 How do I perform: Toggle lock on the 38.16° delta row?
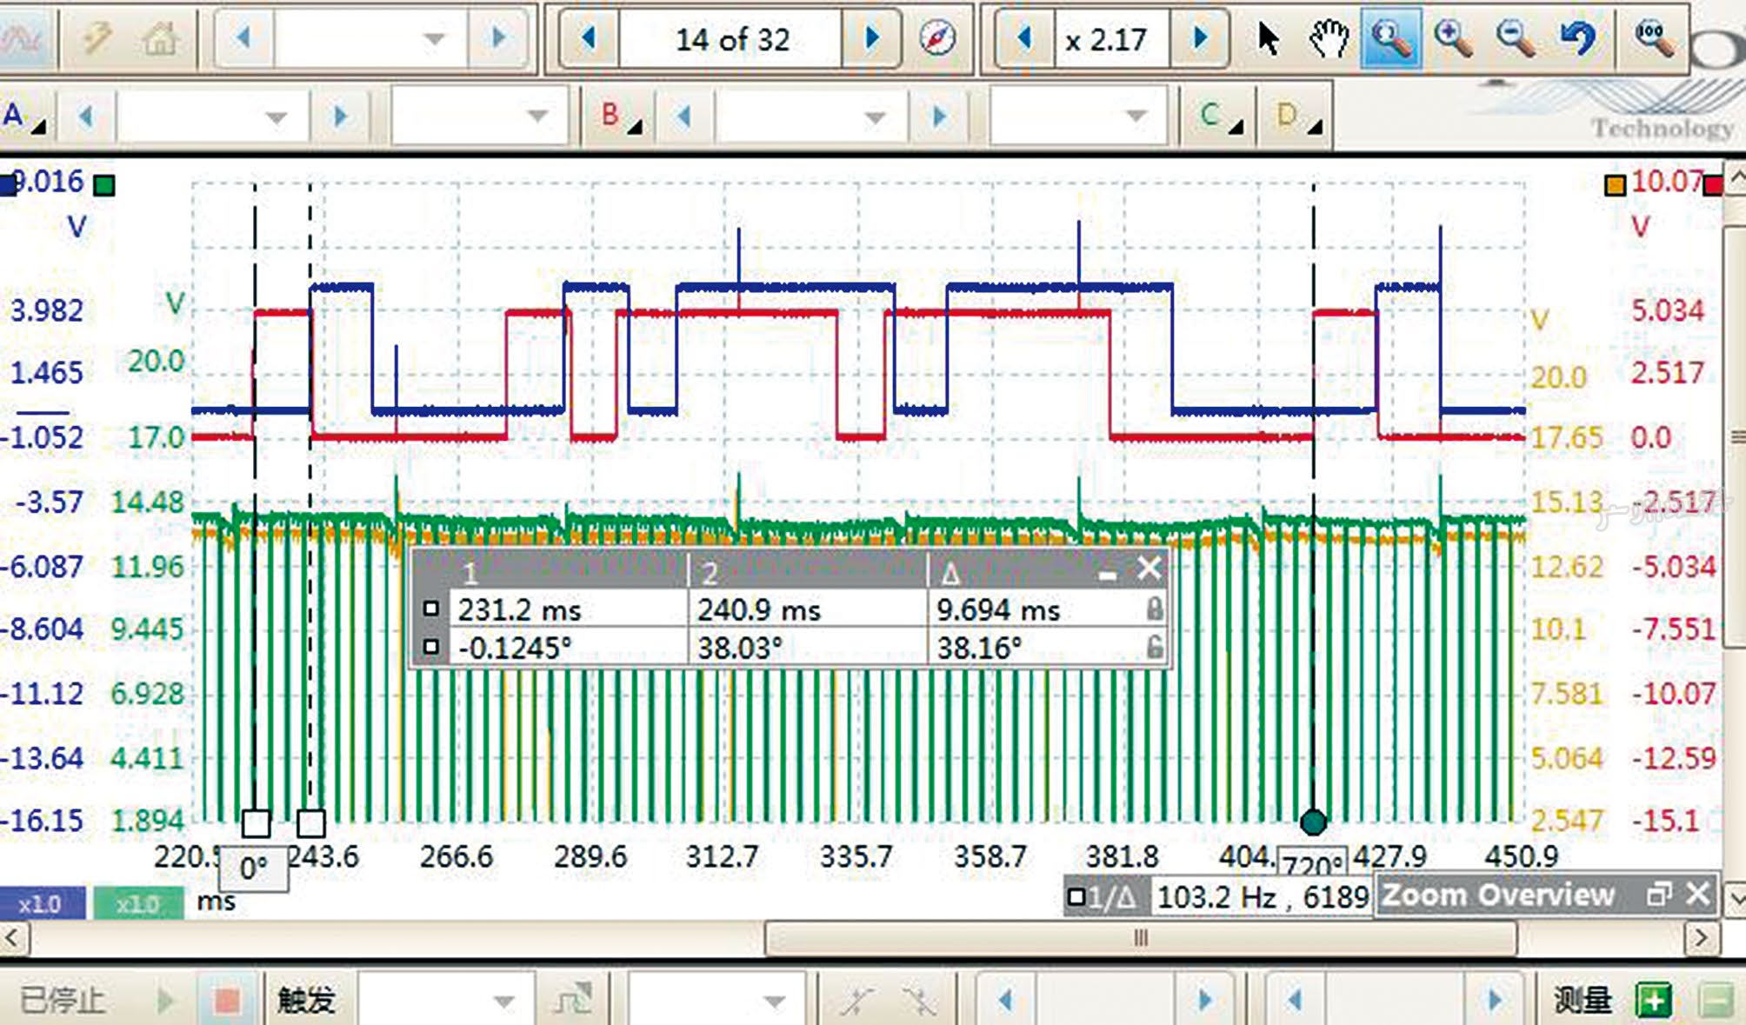(x=1154, y=647)
